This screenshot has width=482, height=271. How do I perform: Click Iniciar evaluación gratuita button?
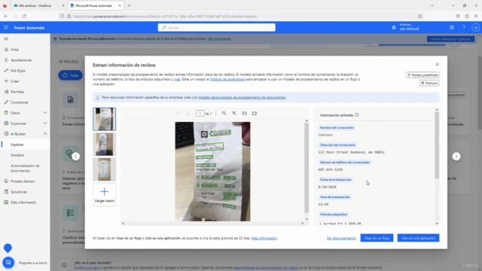pos(450,39)
